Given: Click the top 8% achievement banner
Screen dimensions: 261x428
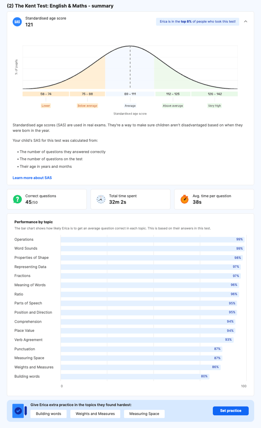Looking at the screenshot, I should coord(197,22).
